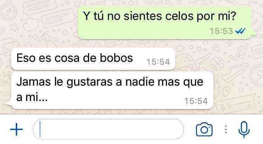Tap the 15:54 time on the last received message

pyautogui.click(x=196, y=101)
